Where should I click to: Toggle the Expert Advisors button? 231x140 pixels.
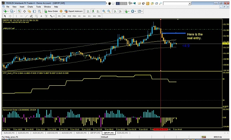74,11
